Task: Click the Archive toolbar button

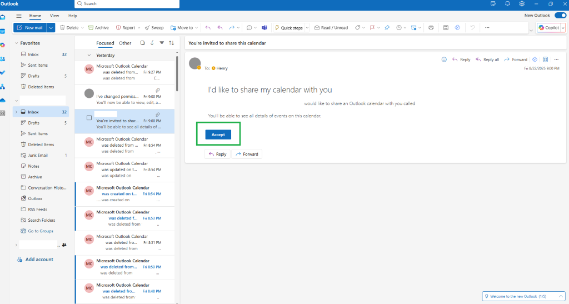Action: point(99,28)
